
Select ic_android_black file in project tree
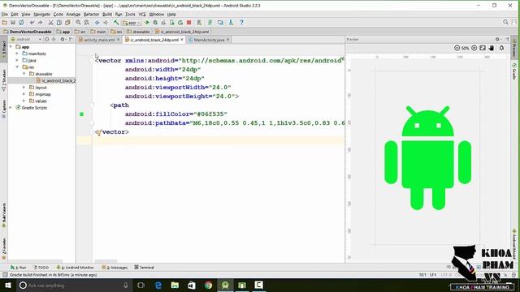pyautogui.click(x=56, y=80)
